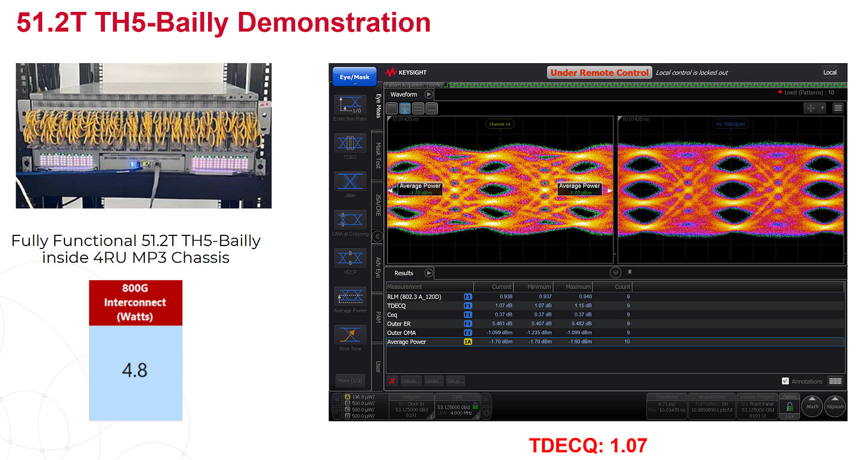Open the Timebase settings panel
Viewport: 868px width, 460px height.
point(666,406)
